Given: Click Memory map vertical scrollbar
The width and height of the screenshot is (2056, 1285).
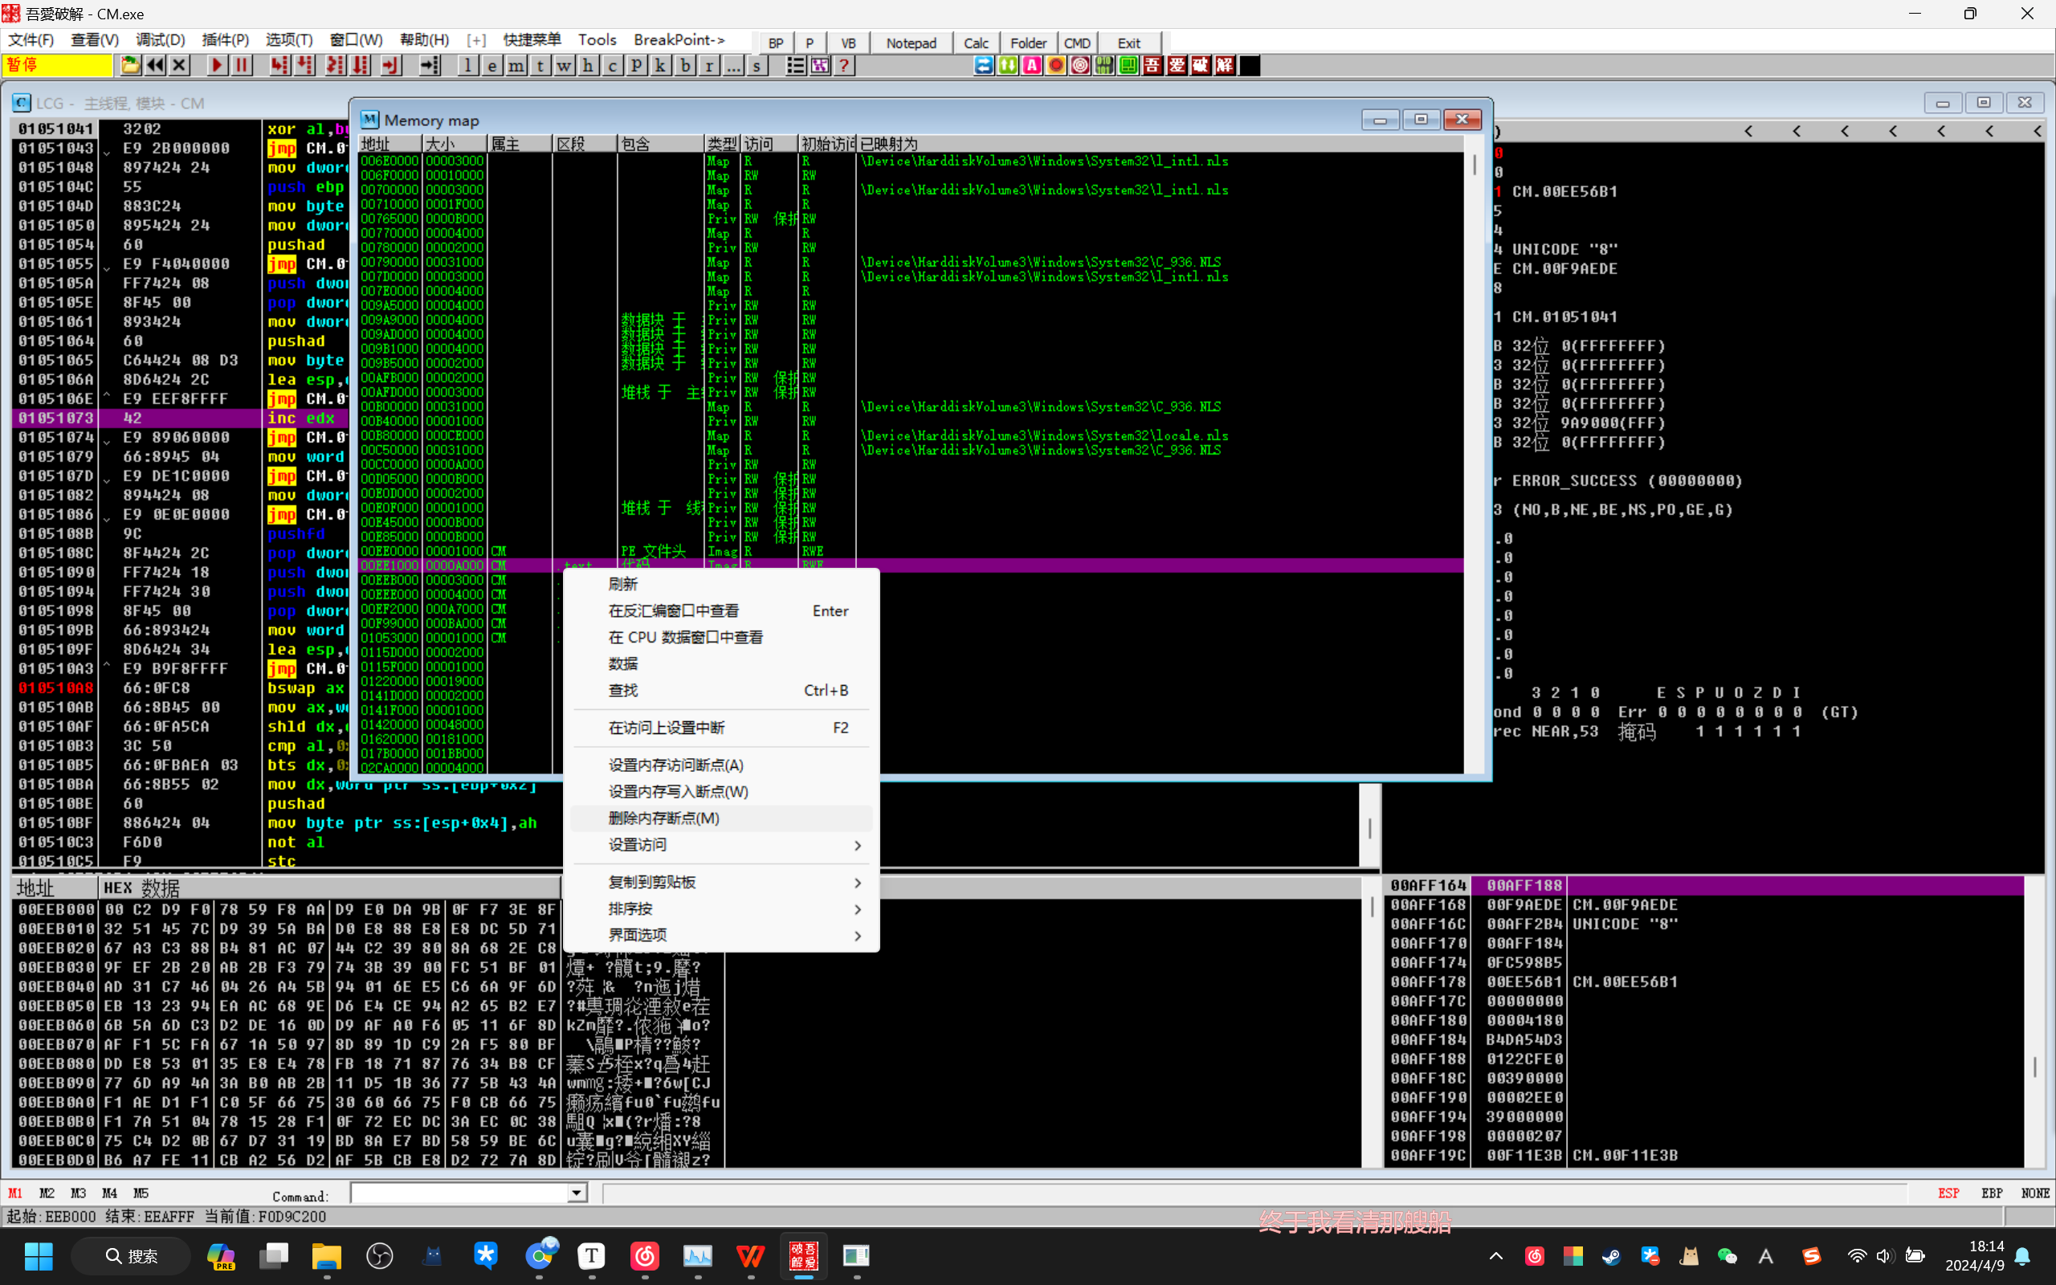Looking at the screenshot, I should click(1474, 463).
